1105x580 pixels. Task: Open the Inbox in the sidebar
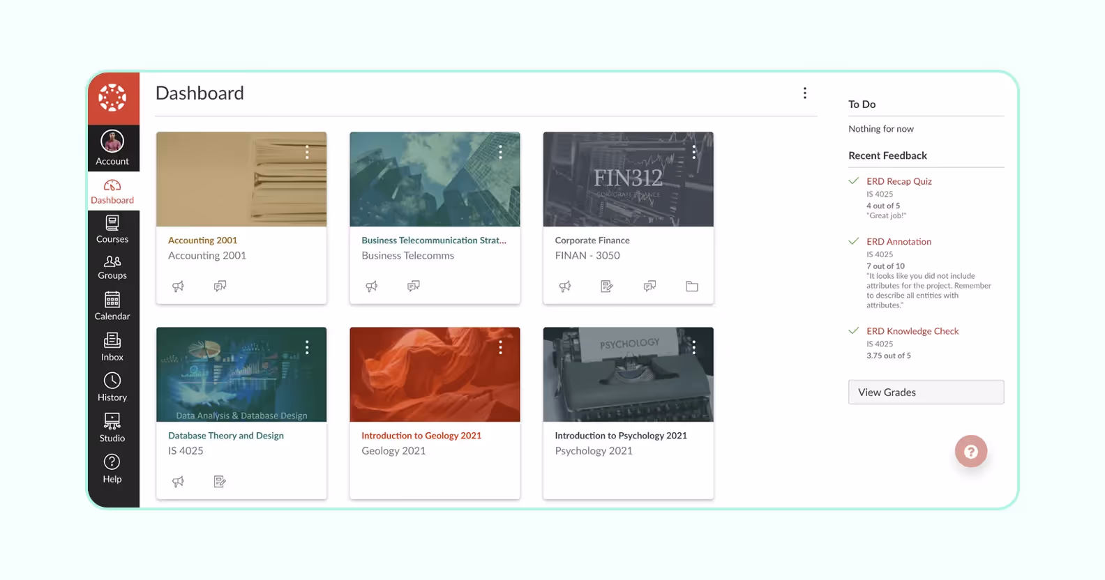click(112, 347)
